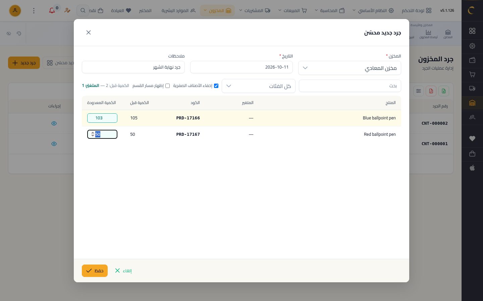Expand the المشتريات menu in top navigation

point(255,11)
